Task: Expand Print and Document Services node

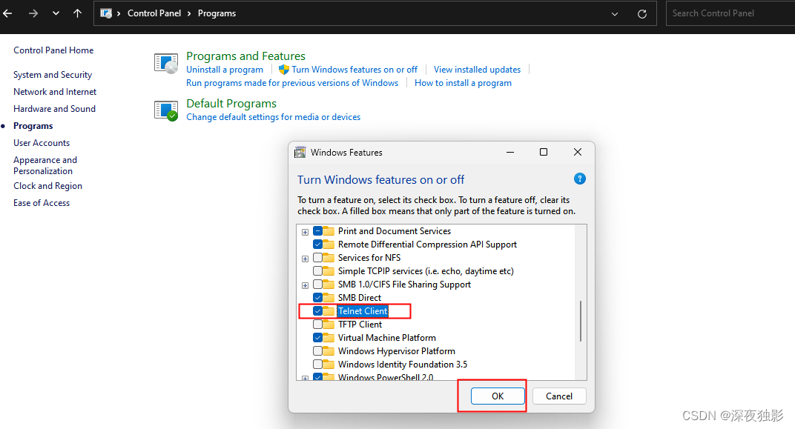Action: [306, 232]
